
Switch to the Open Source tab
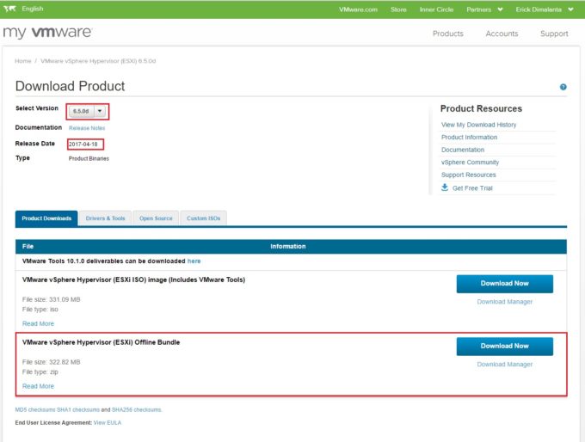click(x=156, y=218)
